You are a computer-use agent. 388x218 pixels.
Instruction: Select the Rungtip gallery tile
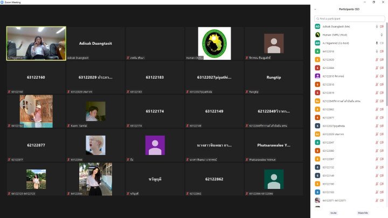(274, 78)
